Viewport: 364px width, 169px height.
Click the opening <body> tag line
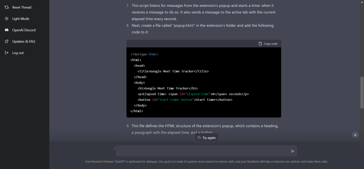pos(139,83)
